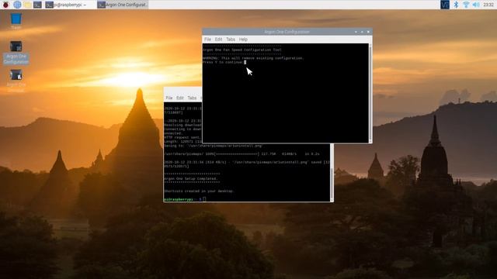Maximize the Argon One Configuration window
The height and width of the screenshot is (279, 497).
click(362, 32)
